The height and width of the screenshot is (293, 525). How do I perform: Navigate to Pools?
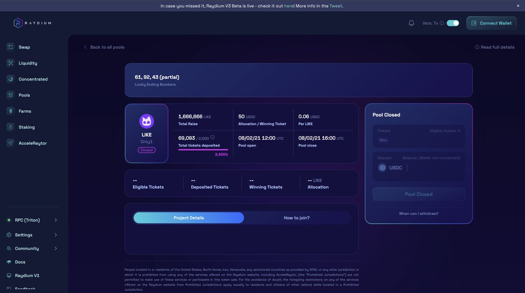24,95
